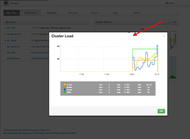This screenshot has height=139, width=190.
Task: Click the ZooKeeper service status dot
Action: [x=8, y=58]
